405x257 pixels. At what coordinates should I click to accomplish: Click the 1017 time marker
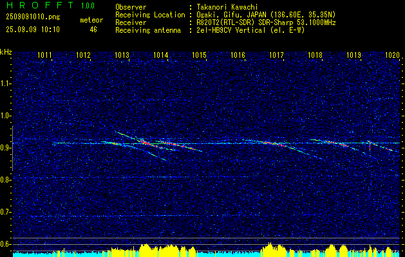click(276, 55)
